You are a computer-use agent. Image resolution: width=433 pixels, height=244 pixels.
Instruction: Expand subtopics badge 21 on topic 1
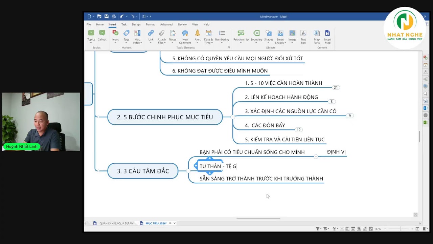(x=336, y=87)
